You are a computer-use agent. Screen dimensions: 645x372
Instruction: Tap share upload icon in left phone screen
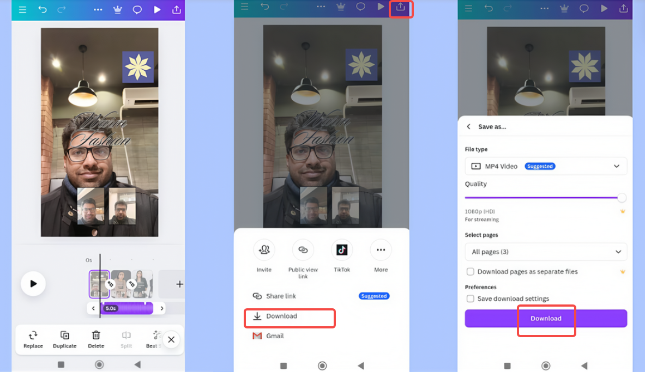pyautogui.click(x=177, y=9)
